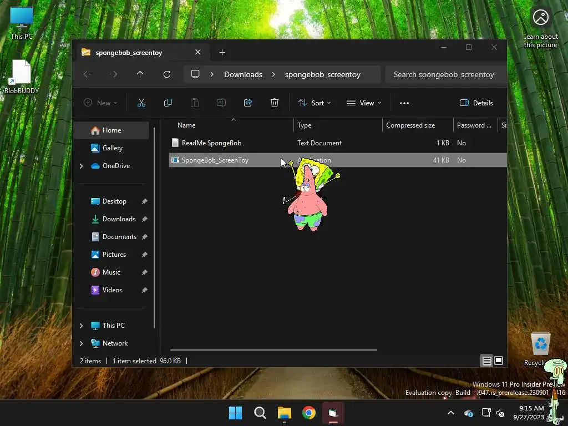This screenshot has width=568, height=426.
Task: Open the New dropdown menu
Action: (100, 103)
